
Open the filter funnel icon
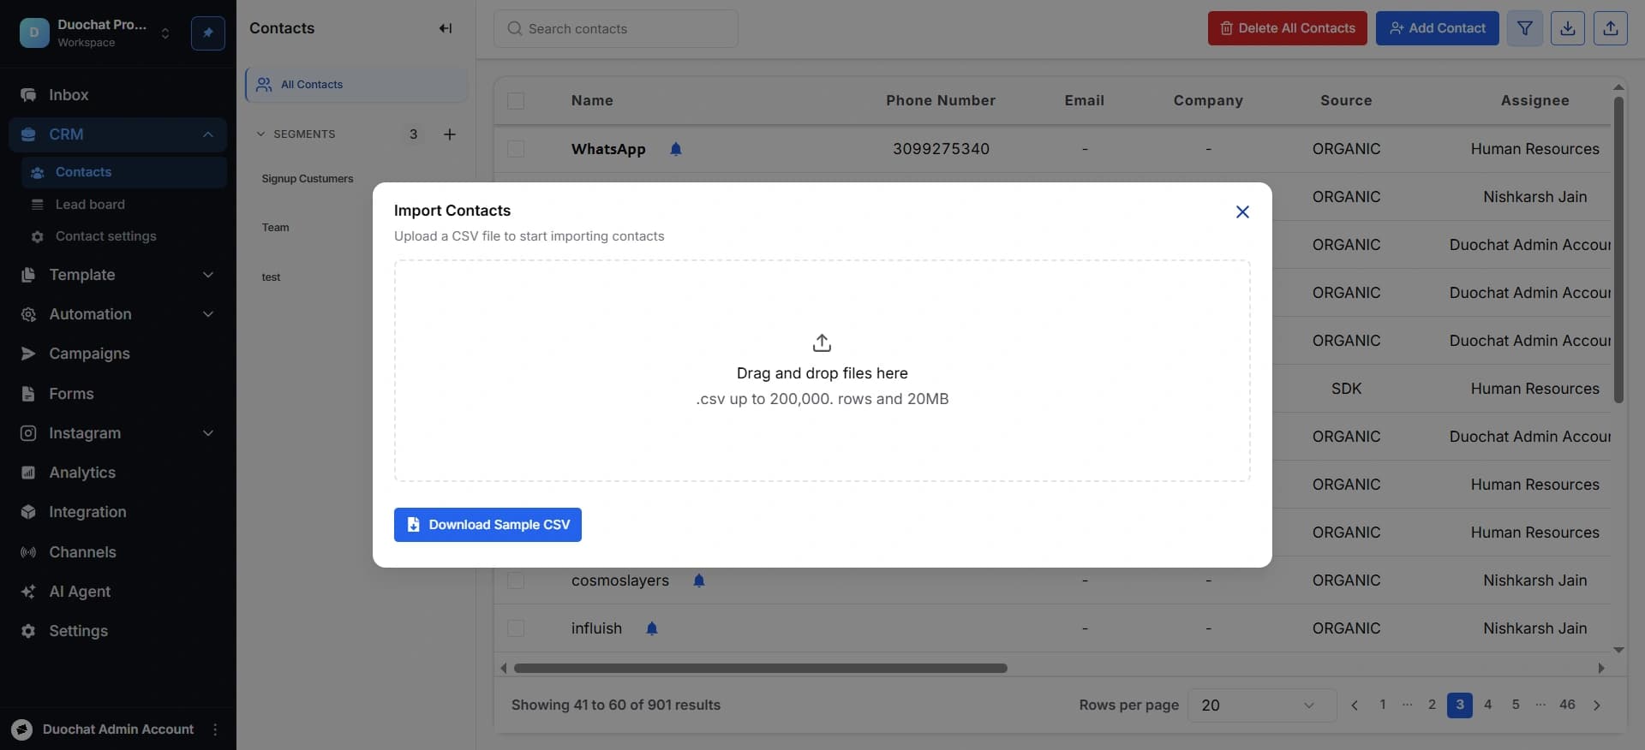(1525, 28)
